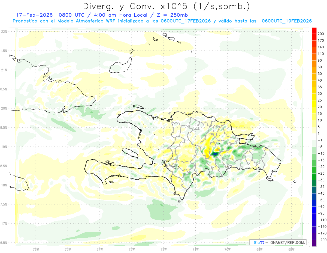Click the orange swatch between 60 and 90
Viewport: 327px width, 253px height.
pyautogui.click(x=314, y=64)
